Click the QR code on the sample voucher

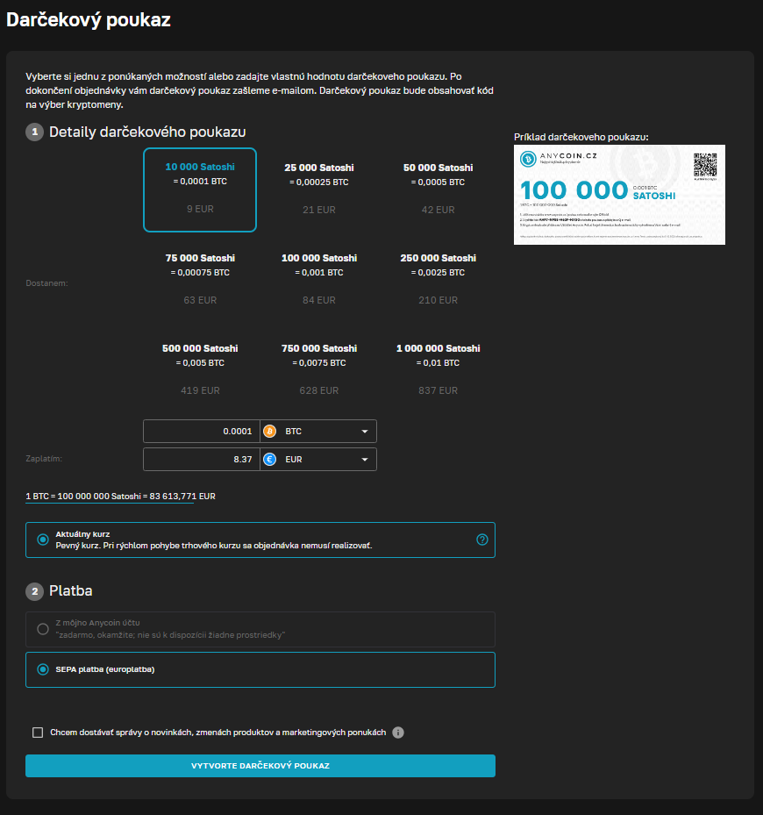[x=705, y=164]
